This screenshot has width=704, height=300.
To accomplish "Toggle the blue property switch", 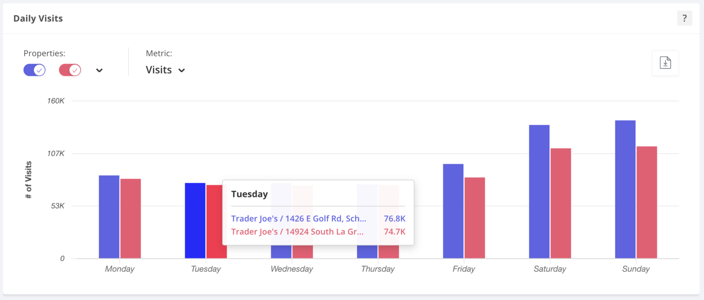I will [34, 70].
